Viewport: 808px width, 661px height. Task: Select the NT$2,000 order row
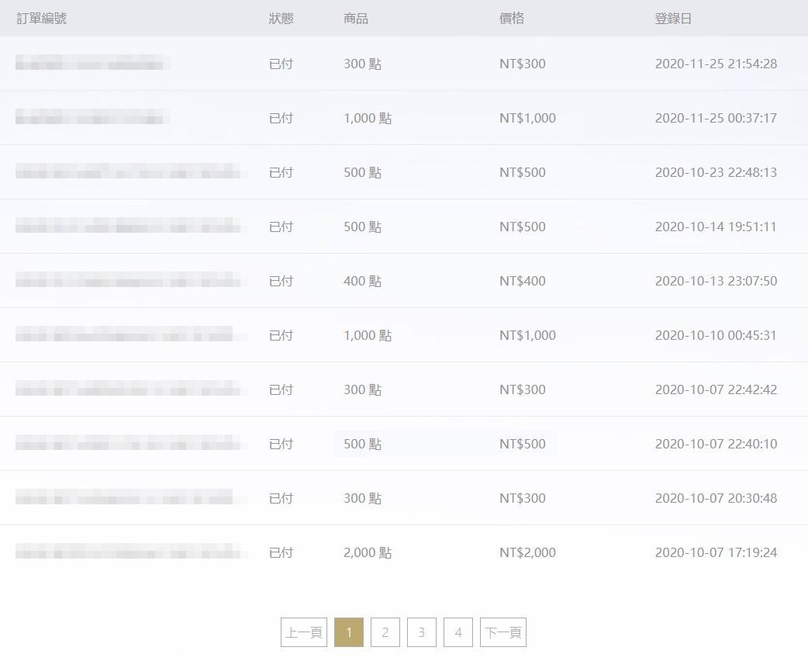pyautogui.click(x=404, y=552)
